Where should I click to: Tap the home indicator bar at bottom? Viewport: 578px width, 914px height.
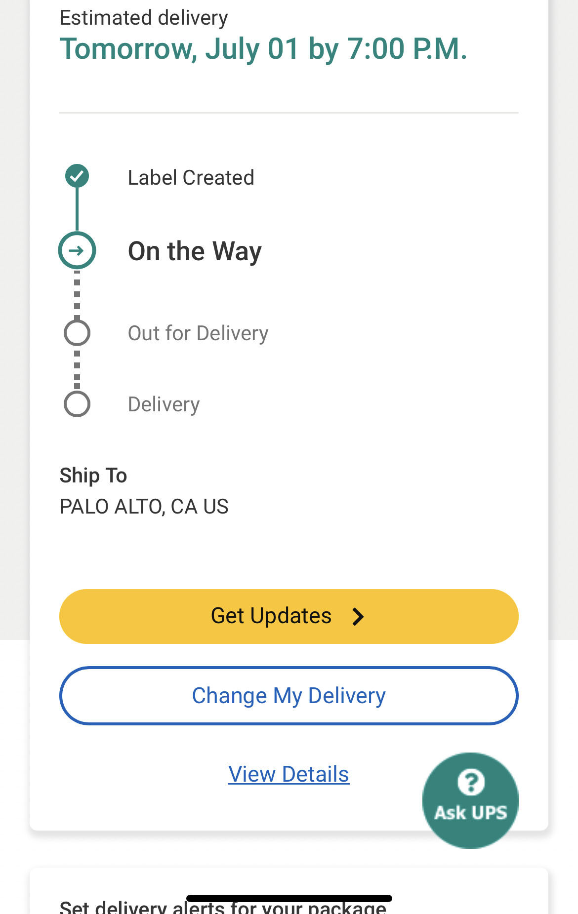289,898
